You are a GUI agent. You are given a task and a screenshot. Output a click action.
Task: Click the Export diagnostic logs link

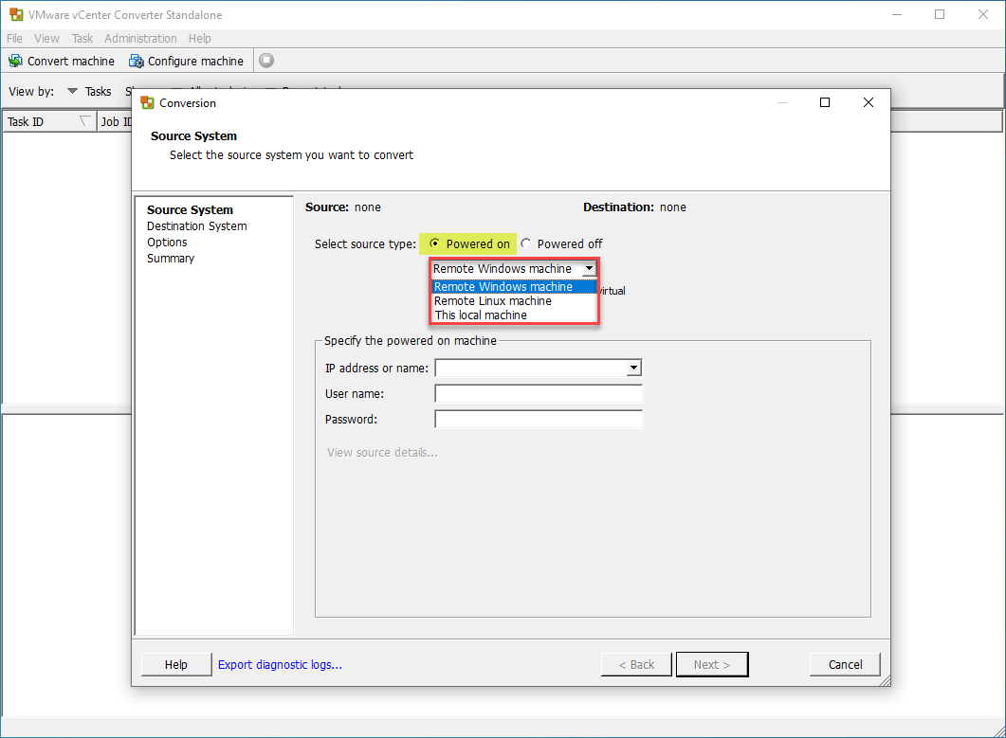[x=280, y=665]
